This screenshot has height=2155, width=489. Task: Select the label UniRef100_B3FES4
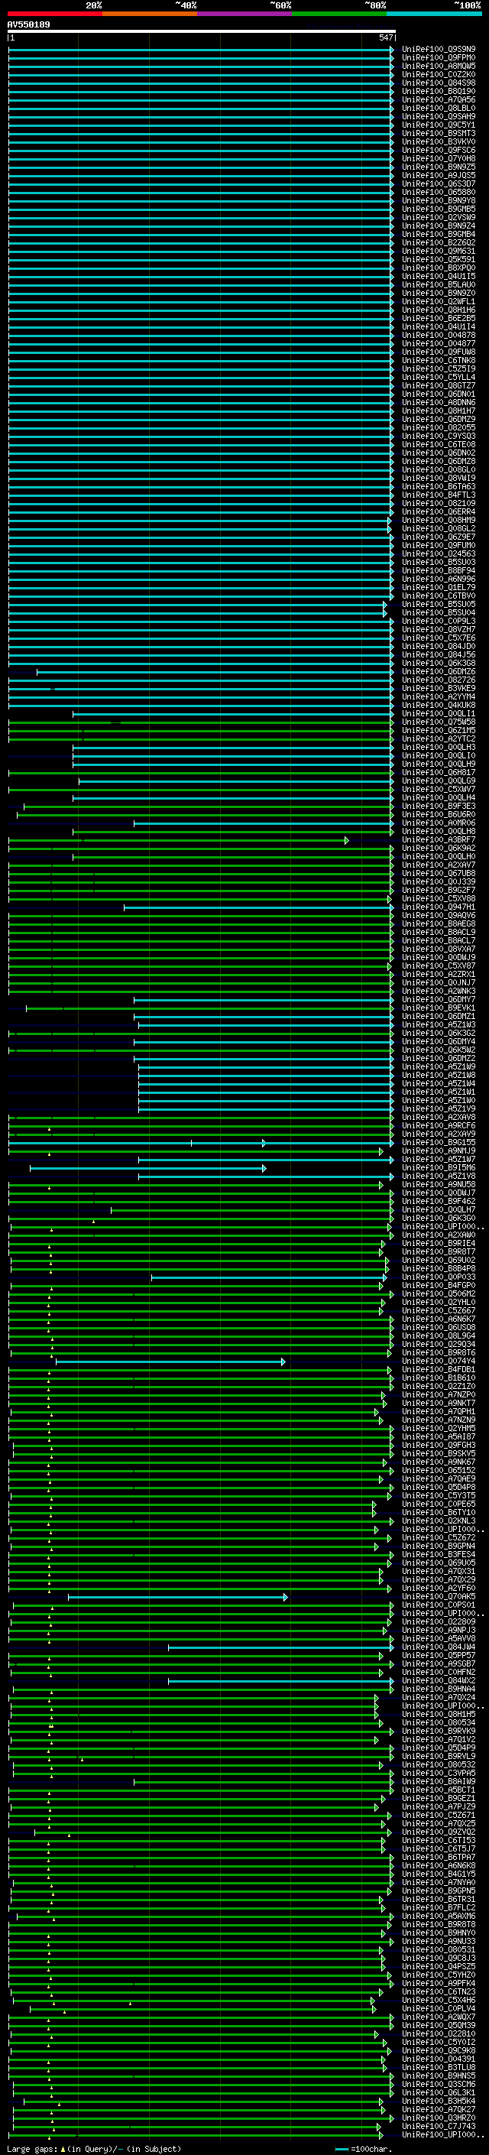tap(439, 1554)
